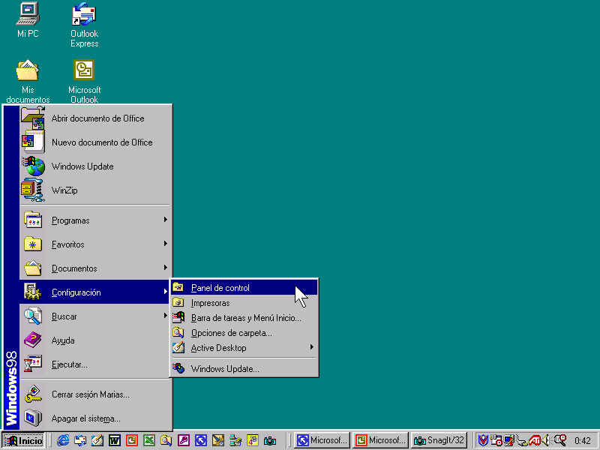Open Internet Explorer from Quick Launch

tap(63, 440)
